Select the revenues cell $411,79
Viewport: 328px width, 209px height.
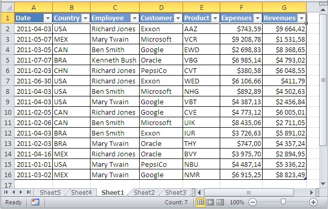click(x=284, y=81)
